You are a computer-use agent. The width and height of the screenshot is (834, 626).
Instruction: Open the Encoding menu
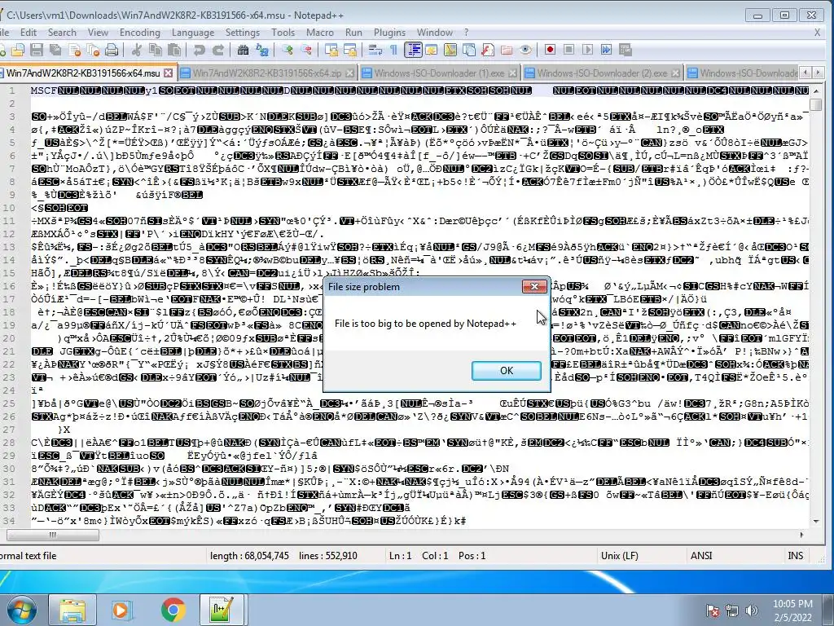[140, 33]
